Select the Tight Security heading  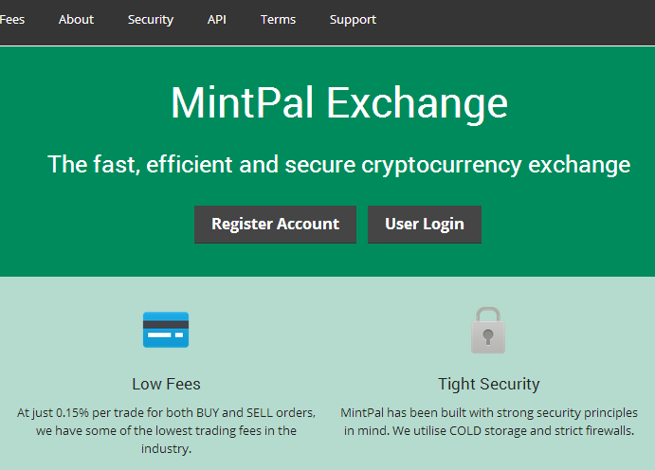(x=488, y=384)
